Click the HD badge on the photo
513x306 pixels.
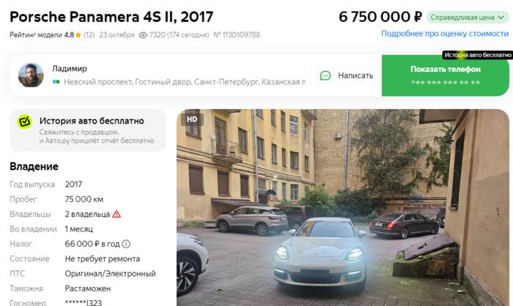point(192,119)
